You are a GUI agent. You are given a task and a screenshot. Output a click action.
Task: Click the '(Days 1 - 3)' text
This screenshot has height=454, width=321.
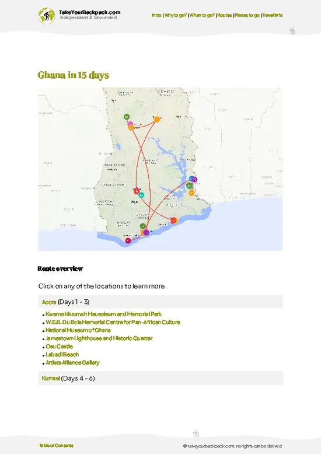74,302
